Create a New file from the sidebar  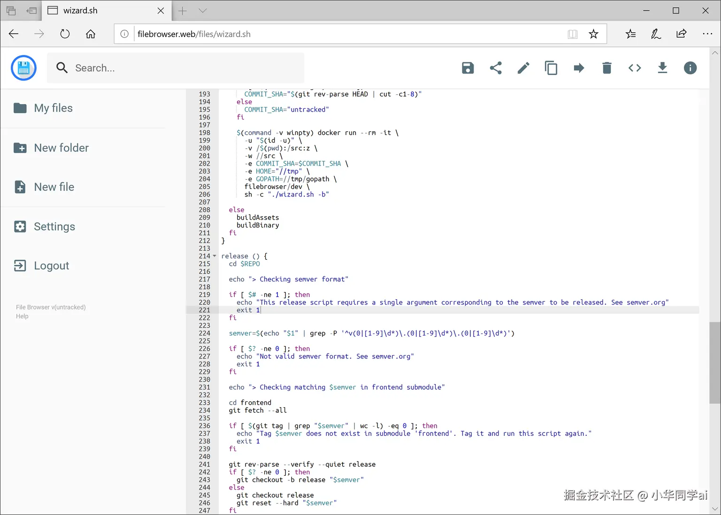pos(44,187)
